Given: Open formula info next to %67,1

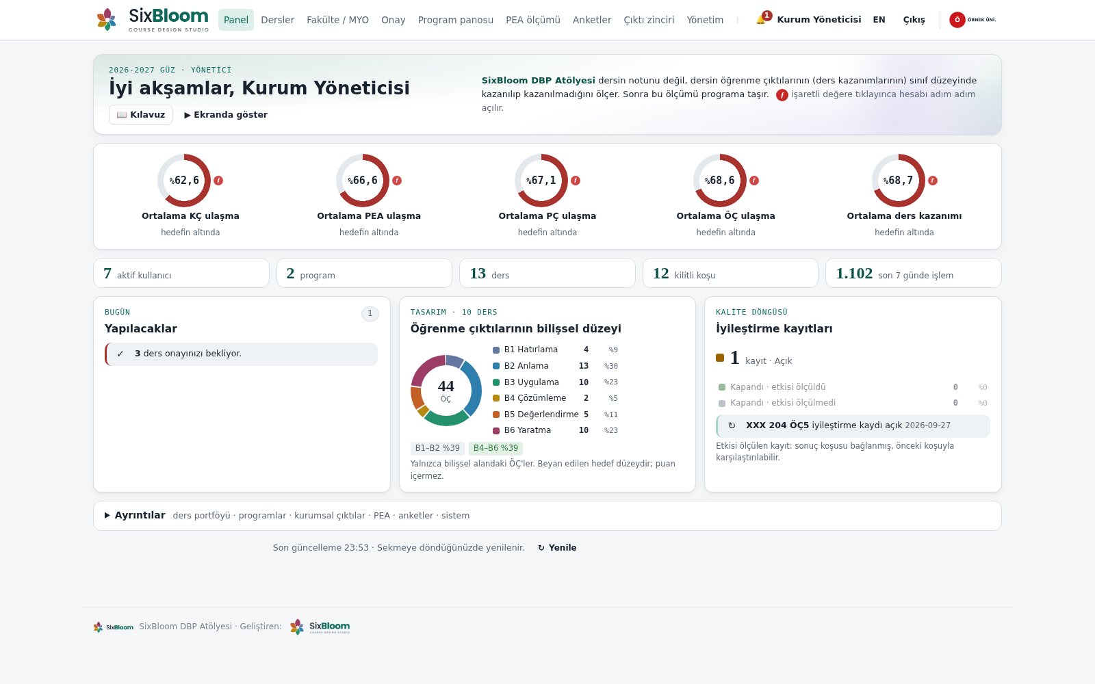Looking at the screenshot, I should (x=576, y=181).
